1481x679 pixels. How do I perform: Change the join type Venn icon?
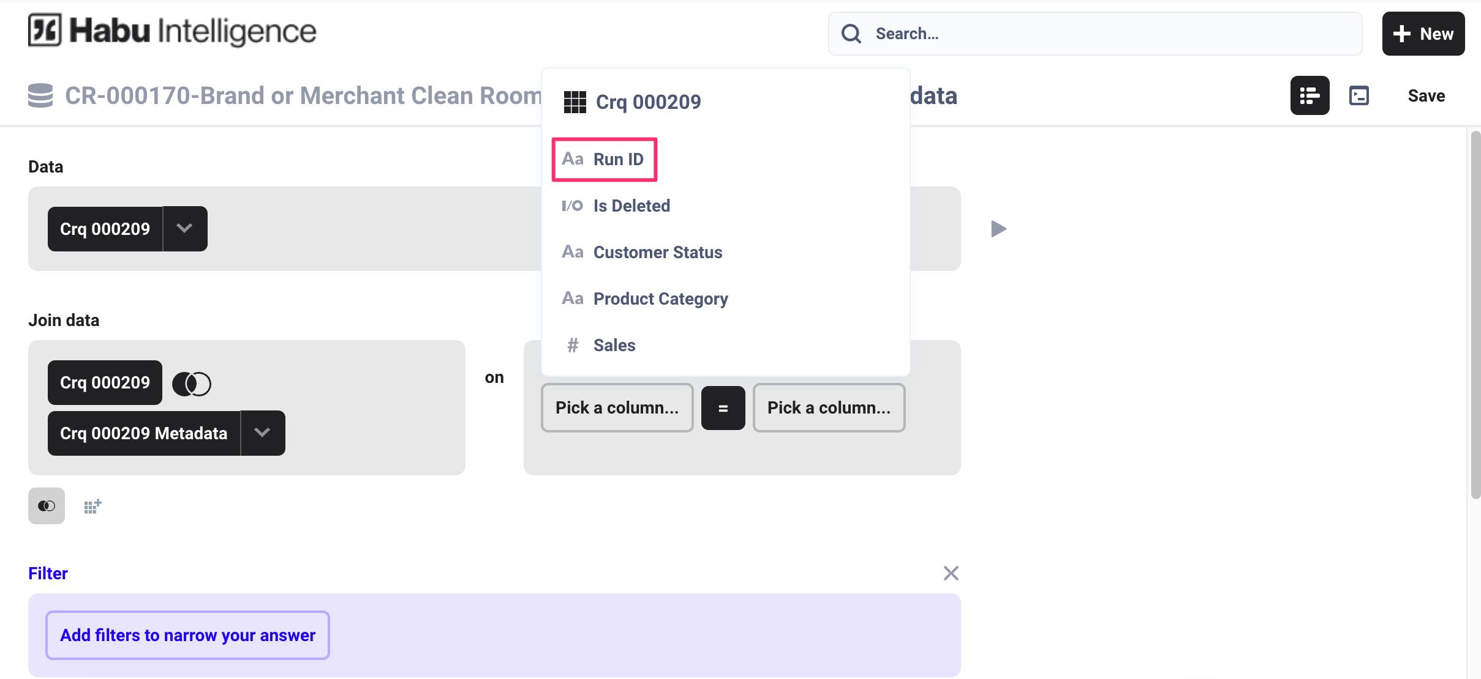click(x=192, y=384)
